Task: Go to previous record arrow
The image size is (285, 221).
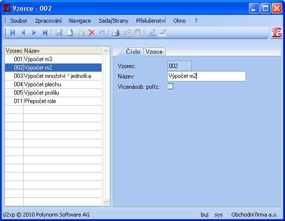Action: click(x=23, y=33)
